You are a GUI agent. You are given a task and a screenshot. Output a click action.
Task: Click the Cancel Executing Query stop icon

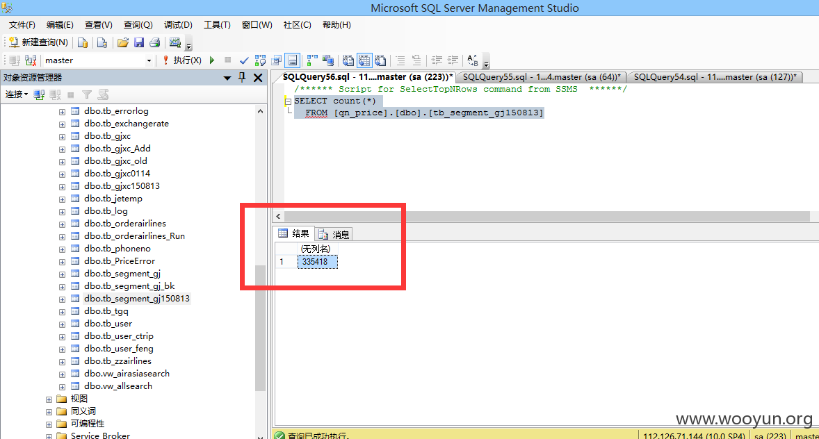[228, 60]
